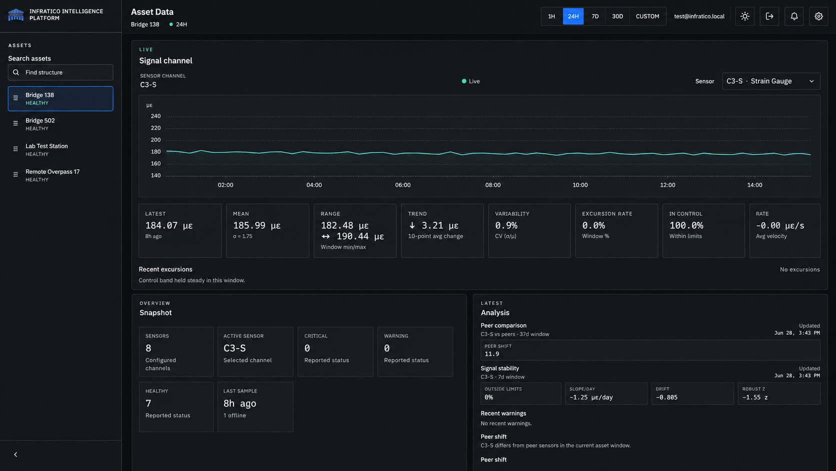Click the range double-arrow icon in the Range card
The height and width of the screenshot is (471, 836).
(x=325, y=236)
